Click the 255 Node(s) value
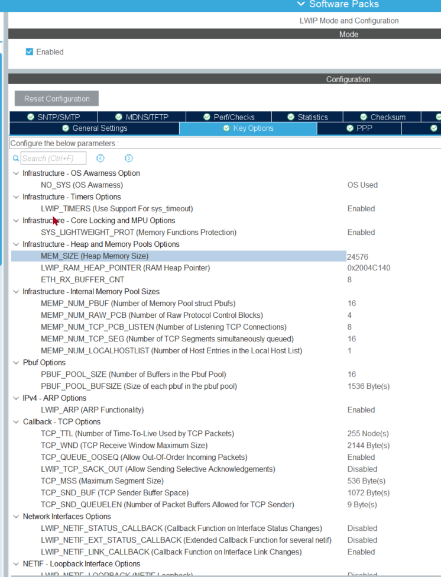Viewport: 441px width, 577px height. click(x=368, y=433)
